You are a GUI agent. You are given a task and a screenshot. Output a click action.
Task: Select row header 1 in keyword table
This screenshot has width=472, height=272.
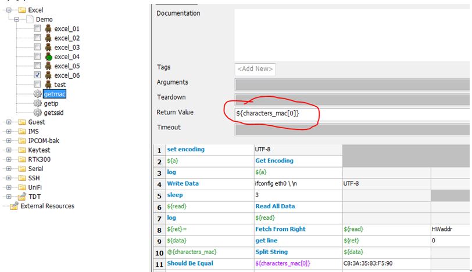[x=159, y=150]
